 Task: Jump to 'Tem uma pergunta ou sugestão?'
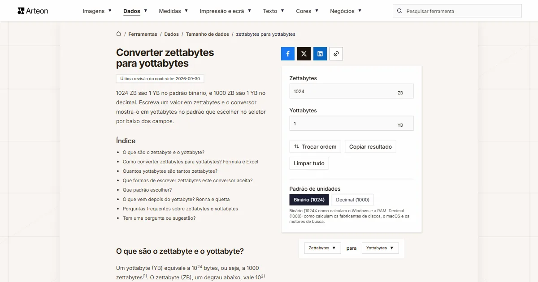click(159, 218)
